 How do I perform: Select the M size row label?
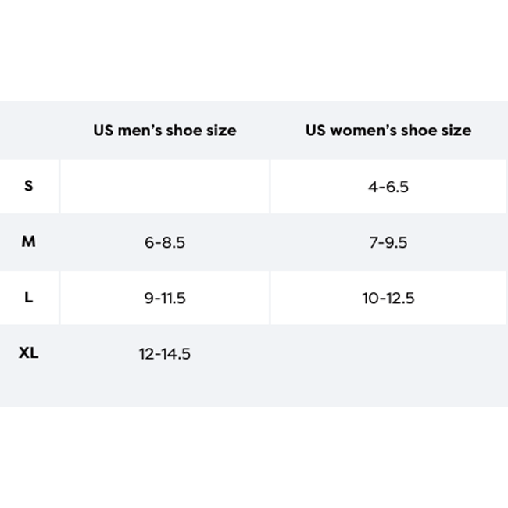tap(29, 241)
